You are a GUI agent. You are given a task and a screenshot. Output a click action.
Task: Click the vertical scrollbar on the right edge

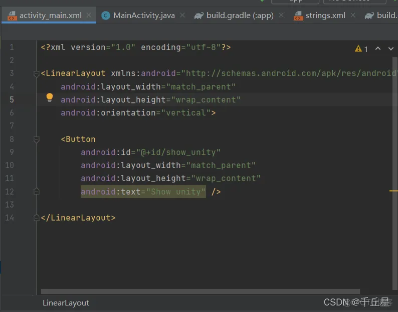tap(394, 173)
